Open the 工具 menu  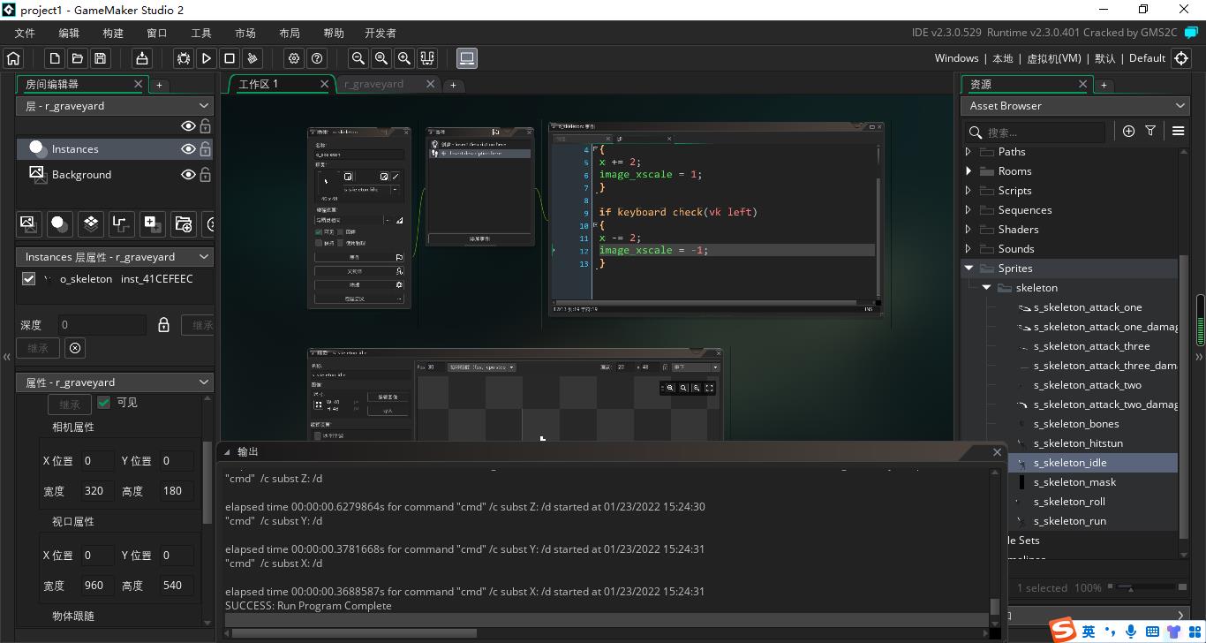click(201, 33)
